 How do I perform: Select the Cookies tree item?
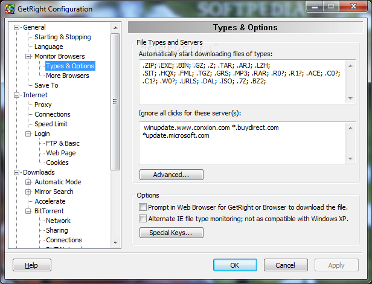(57, 163)
